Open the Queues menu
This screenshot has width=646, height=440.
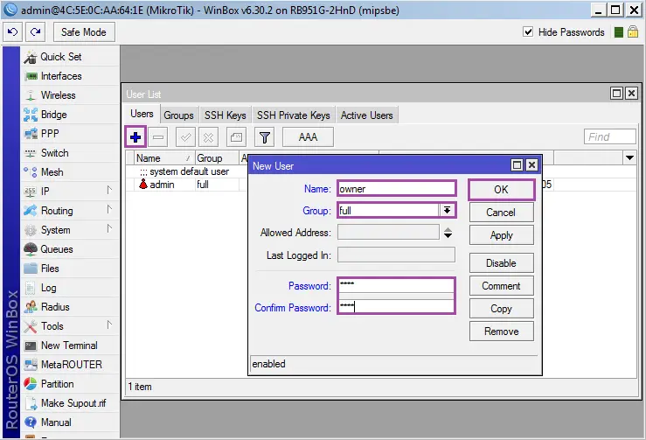click(70, 249)
